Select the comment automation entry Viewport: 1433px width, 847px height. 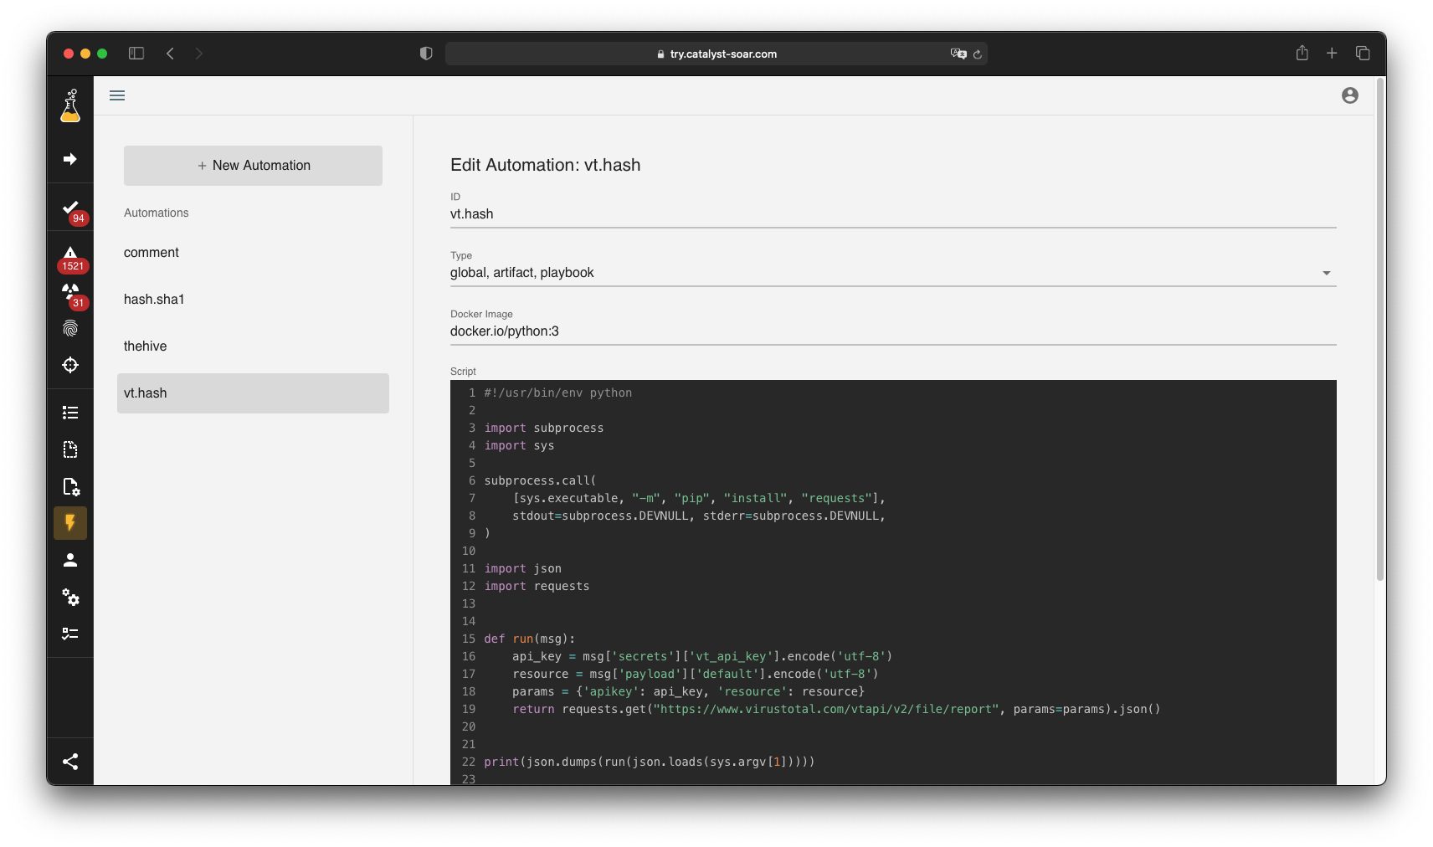click(x=152, y=253)
